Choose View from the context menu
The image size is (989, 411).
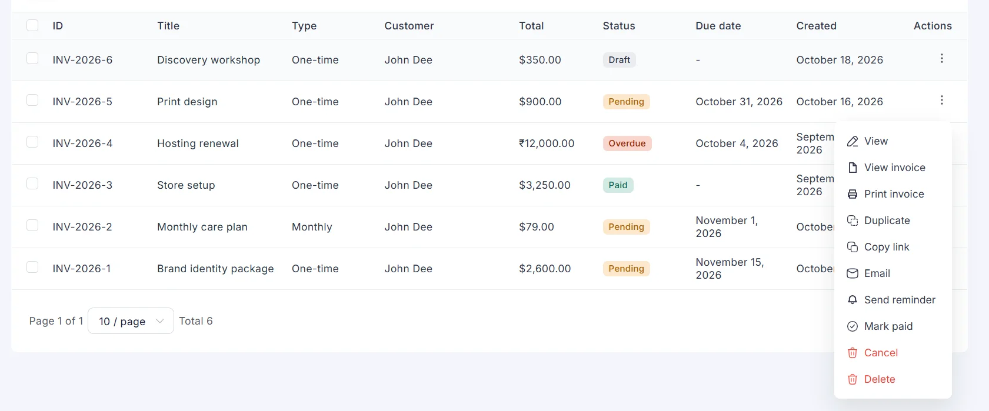893,141
